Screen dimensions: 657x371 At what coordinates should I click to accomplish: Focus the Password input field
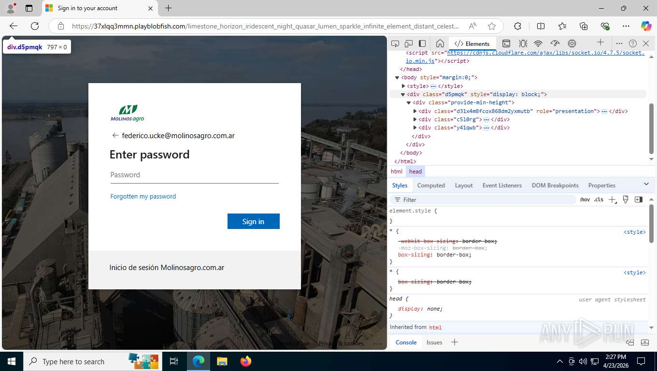coord(195,175)
